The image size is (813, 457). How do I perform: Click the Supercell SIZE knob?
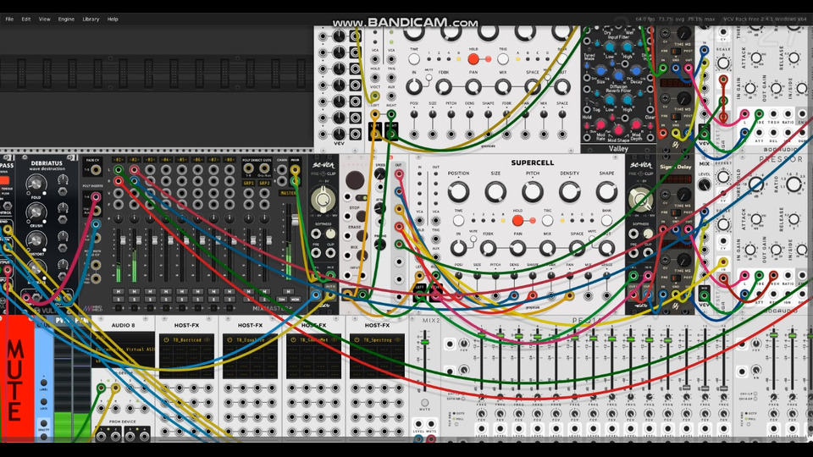[495, 192]
